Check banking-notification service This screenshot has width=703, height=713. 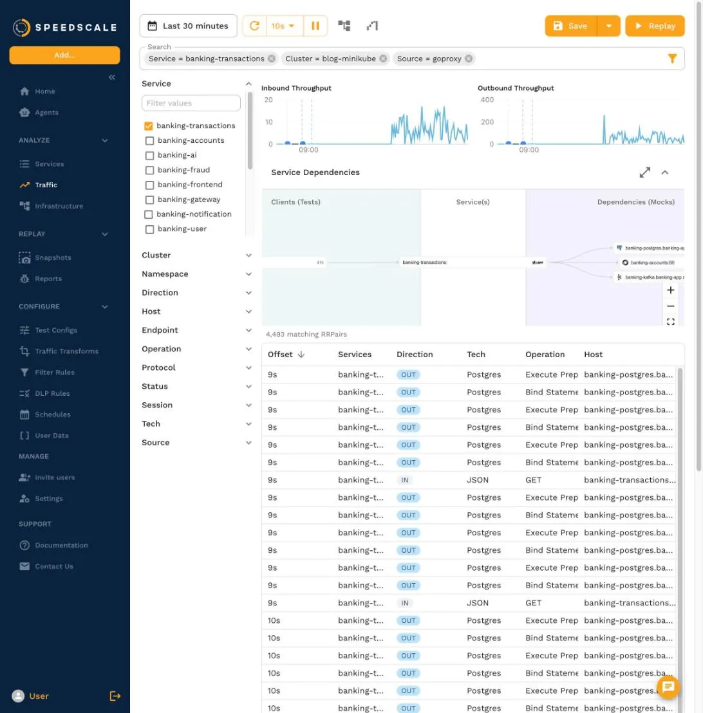[148, 214]
